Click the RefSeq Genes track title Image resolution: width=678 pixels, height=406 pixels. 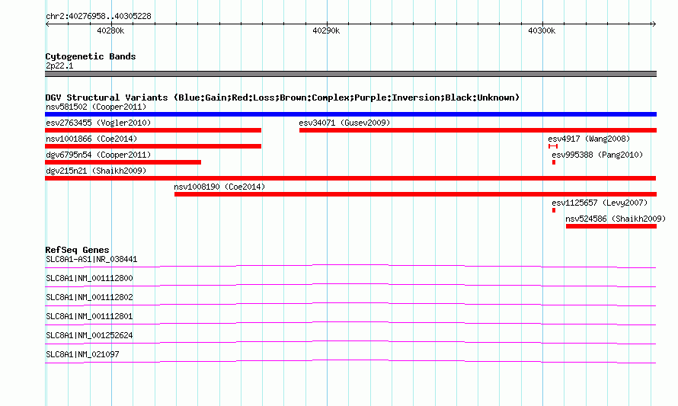tap(77, 250)
